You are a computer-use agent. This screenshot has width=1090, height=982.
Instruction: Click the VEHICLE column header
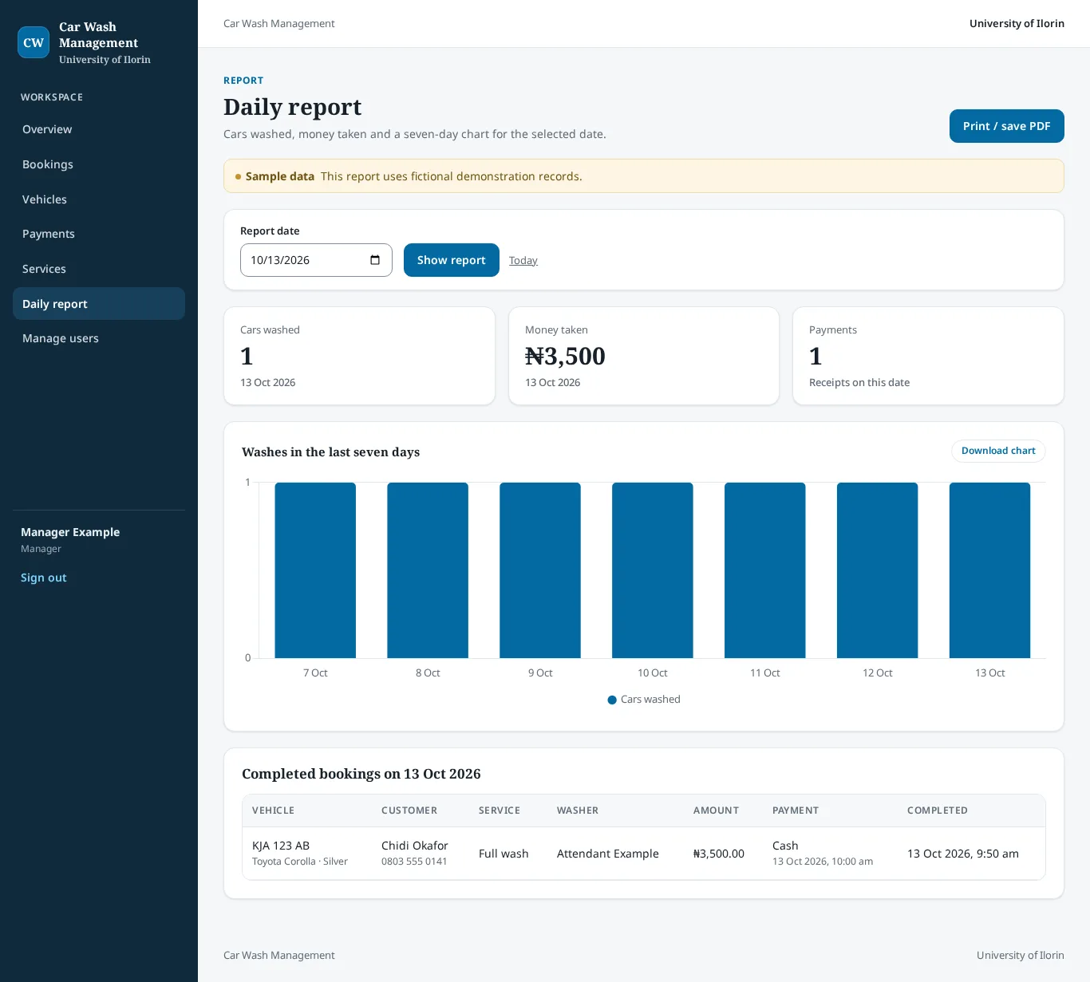(274, 810)
